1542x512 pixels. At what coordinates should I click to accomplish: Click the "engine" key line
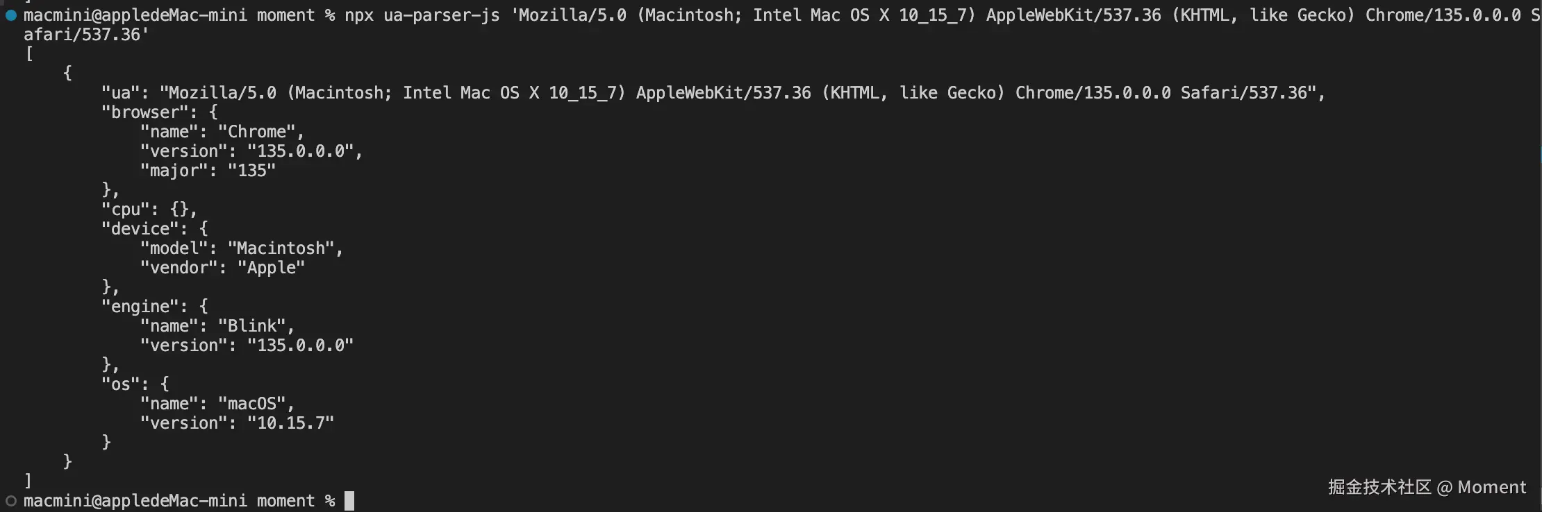coord(155,306)
